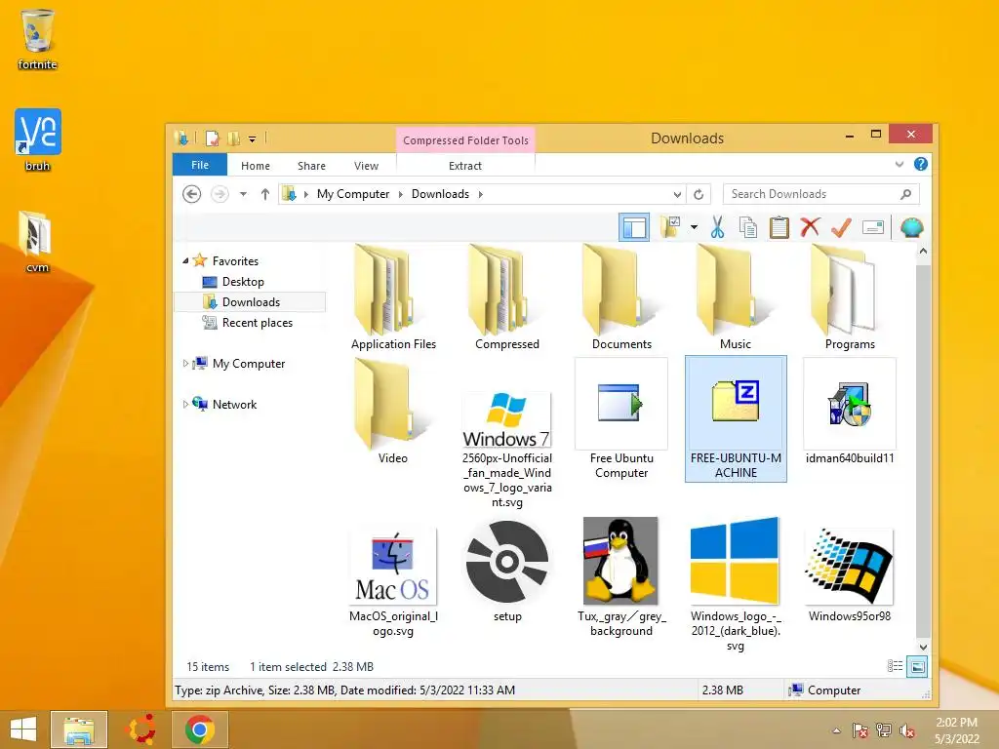Switch to details view layout

896,666
